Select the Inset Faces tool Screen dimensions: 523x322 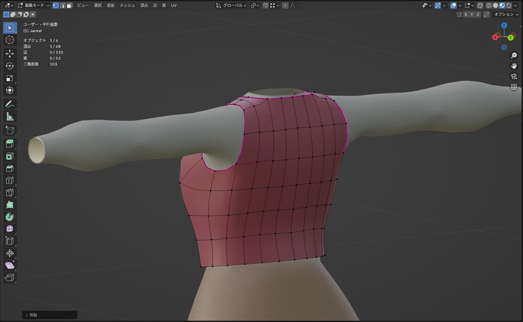tap(9, 156)
